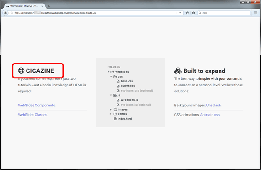
Task: Click the demos folder icon
Action: pos(115,114)
